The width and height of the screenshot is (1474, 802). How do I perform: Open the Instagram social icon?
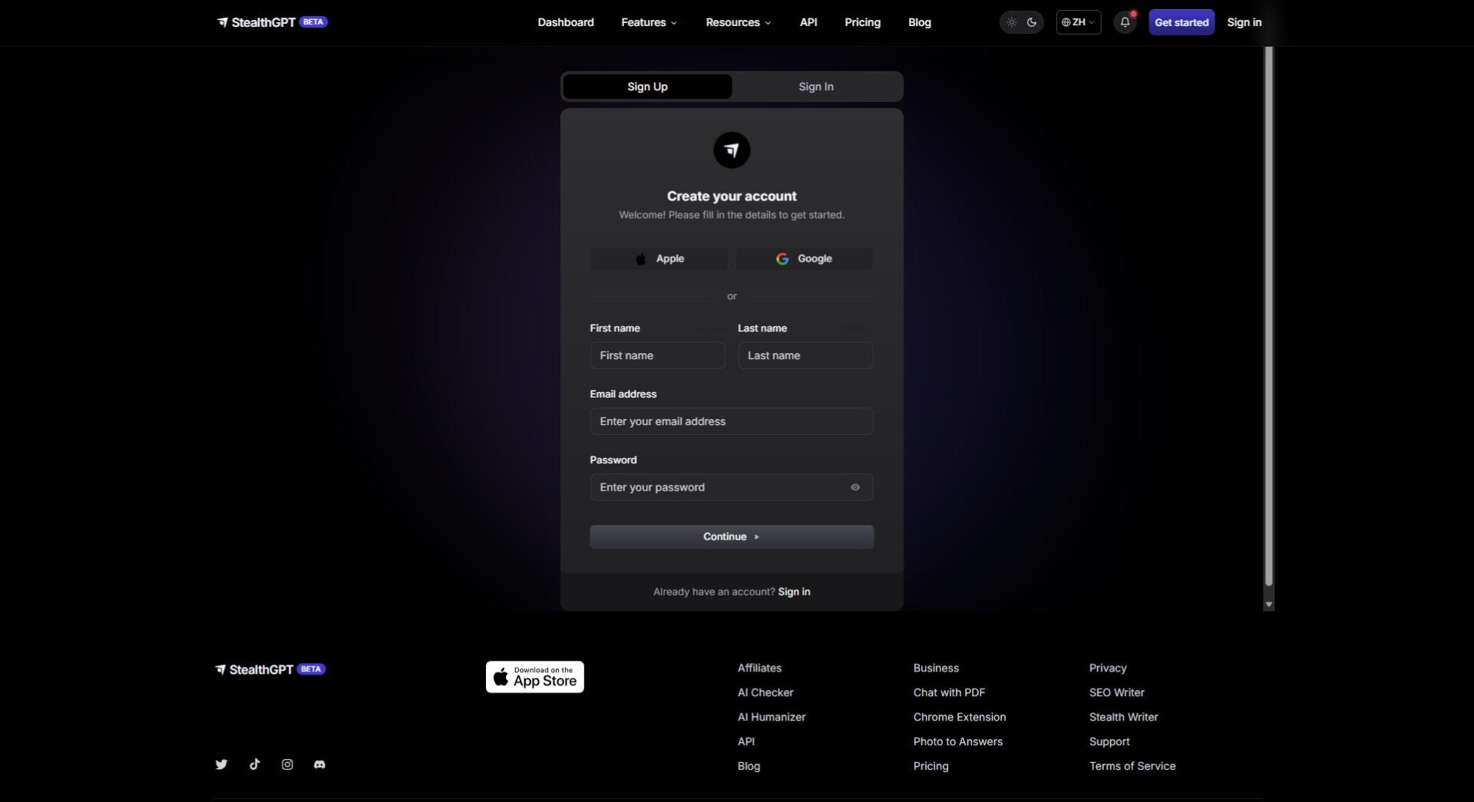click(287, 764)
